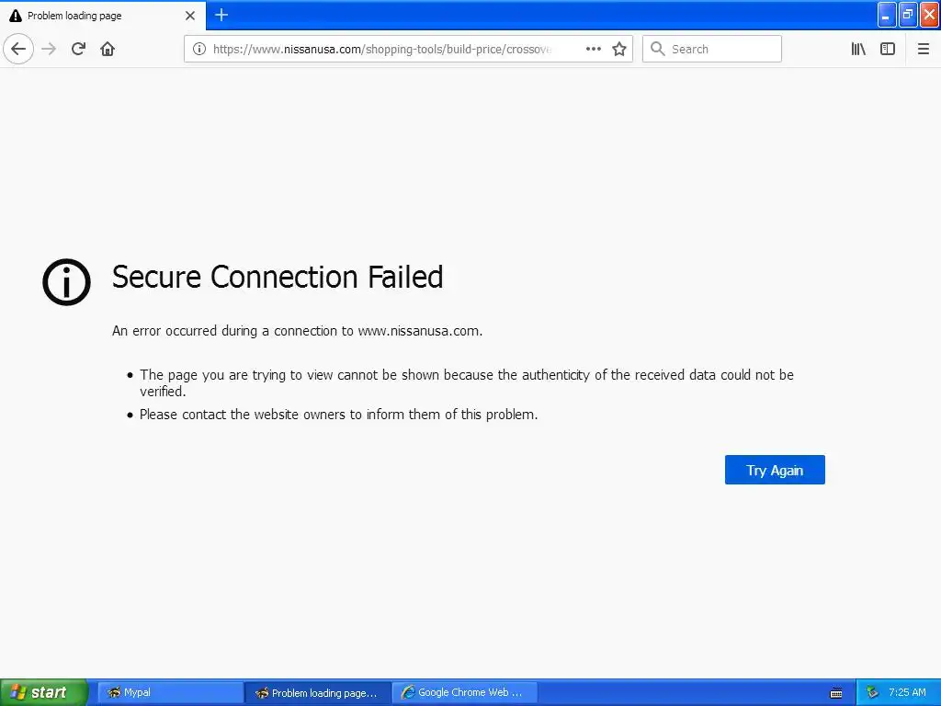Click the Back navigation arrow
This screenshot has height=706, width=941.
click(x=18, y=49)
